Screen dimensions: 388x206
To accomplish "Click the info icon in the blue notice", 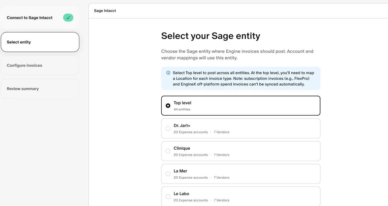I will point(168,73).
